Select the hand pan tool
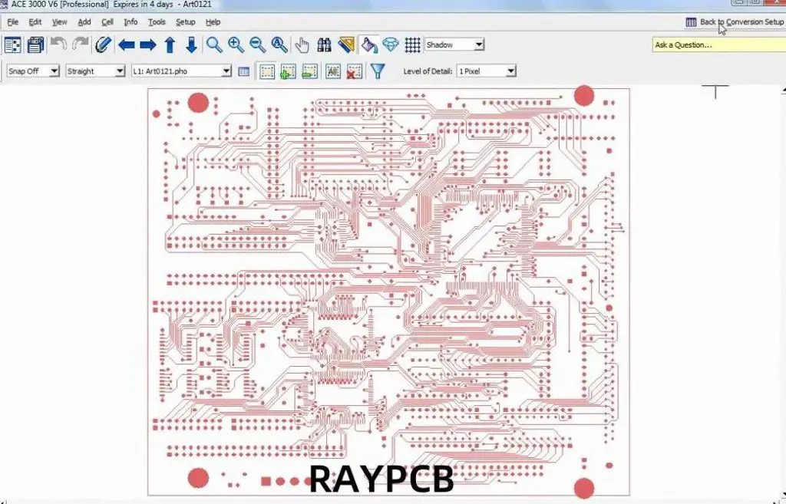 point(302,45)
